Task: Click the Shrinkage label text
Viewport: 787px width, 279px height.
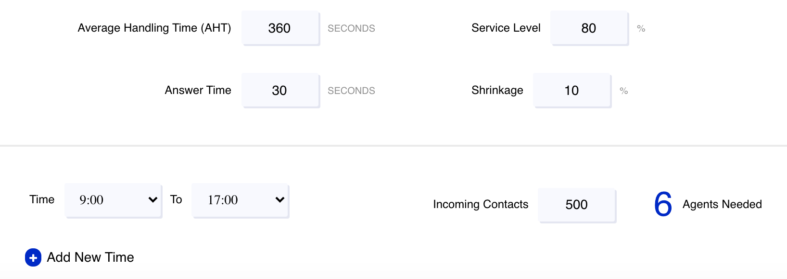Action: [497, 91]
